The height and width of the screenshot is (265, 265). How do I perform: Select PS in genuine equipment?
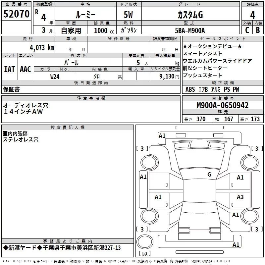point(227,89)
